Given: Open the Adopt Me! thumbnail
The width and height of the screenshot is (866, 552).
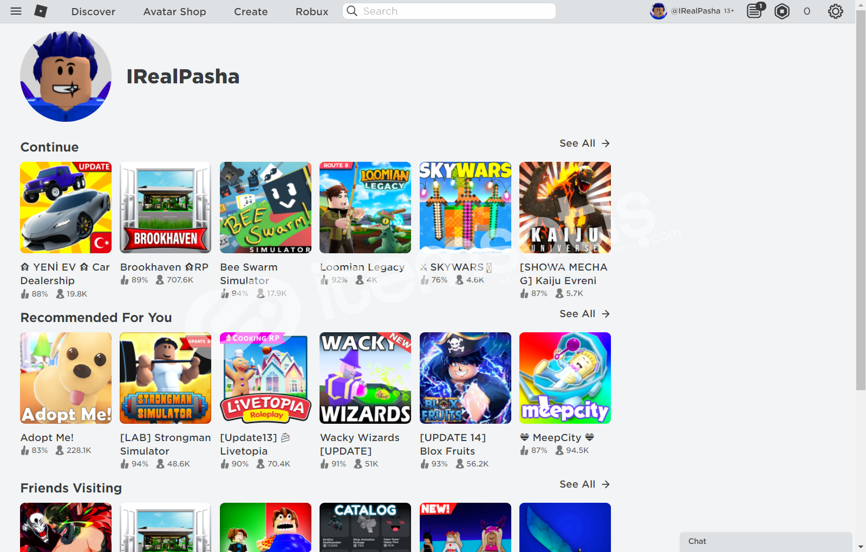Looking at the screenshot, I should point(66,378).
